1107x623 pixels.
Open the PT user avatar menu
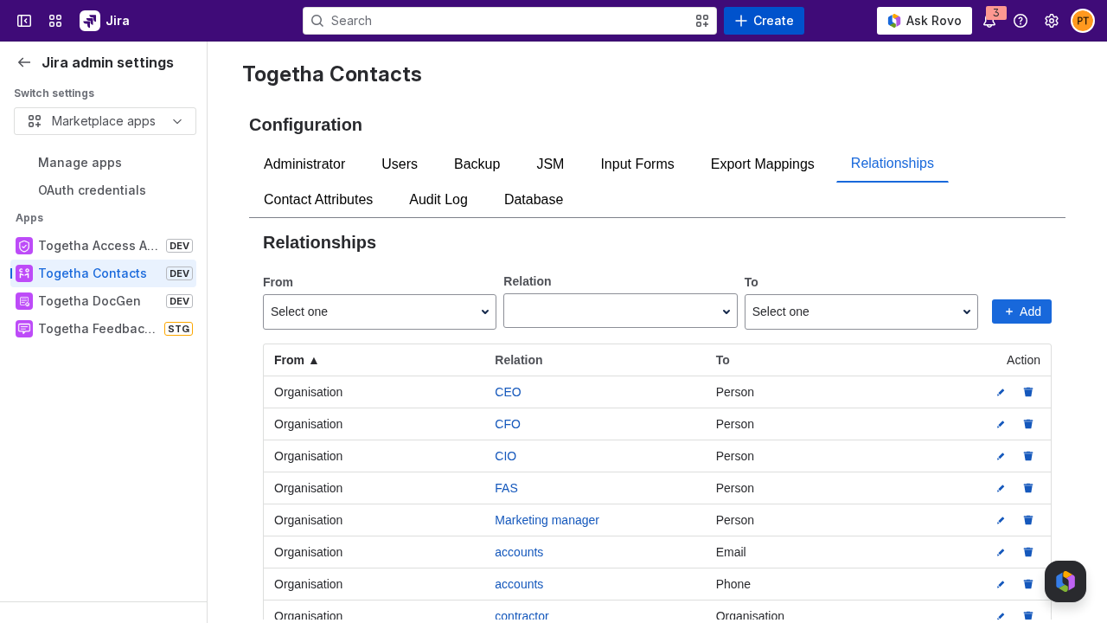(x=1083, y=21)
